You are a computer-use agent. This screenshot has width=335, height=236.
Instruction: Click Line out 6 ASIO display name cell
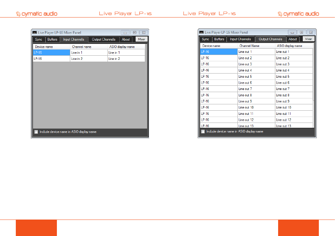click(x=294, y=83)
